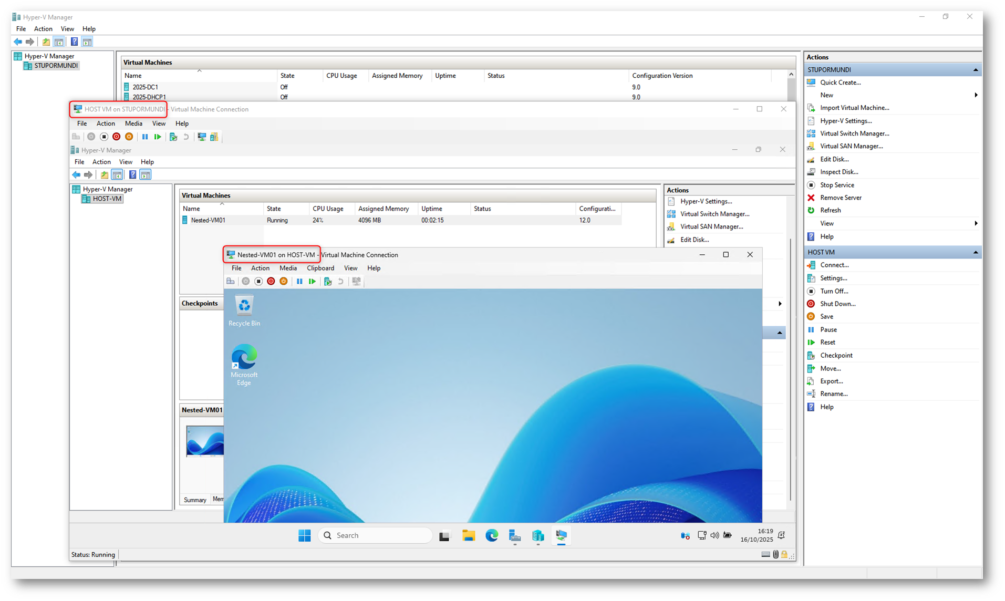Image resolution: width=1005 pixels, height=601 pixels.
Task: Select the STUPORMUNDI server in the tree
Action: [56, 66]
